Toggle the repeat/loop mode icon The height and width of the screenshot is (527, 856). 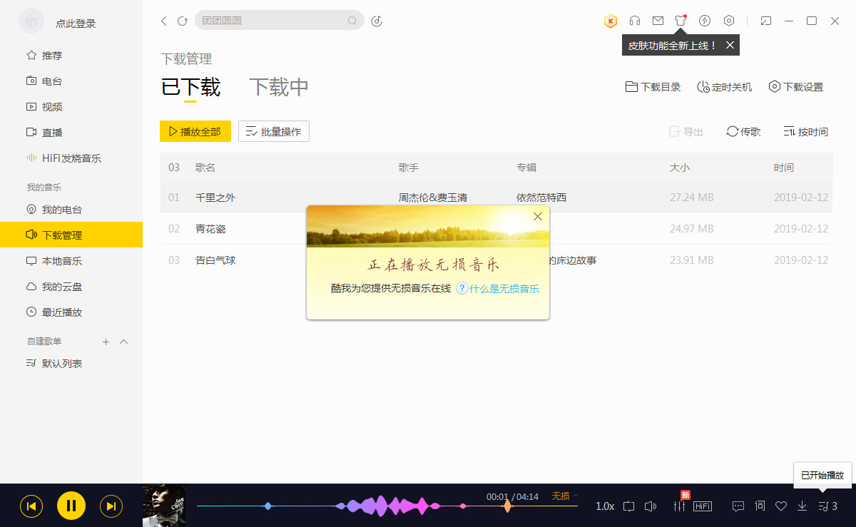click(x=628, y=506)
